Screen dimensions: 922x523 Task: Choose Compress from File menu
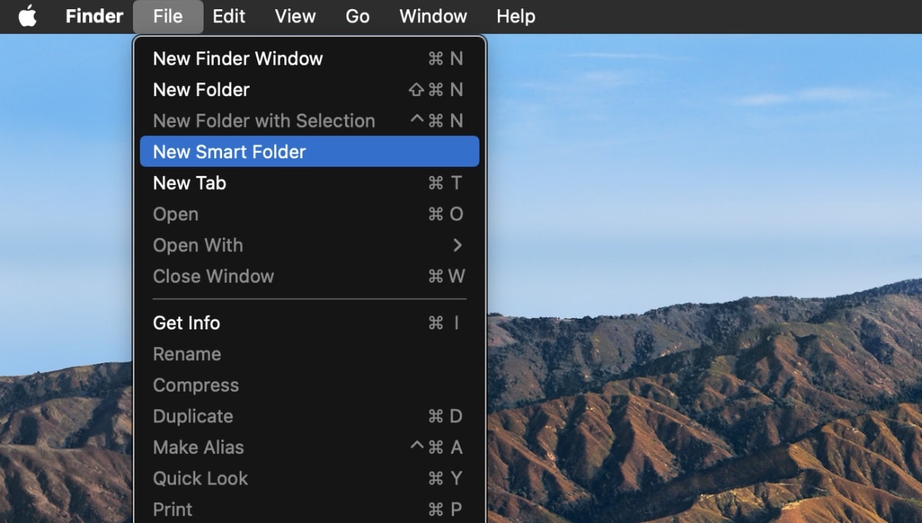(x=196, y=386)
